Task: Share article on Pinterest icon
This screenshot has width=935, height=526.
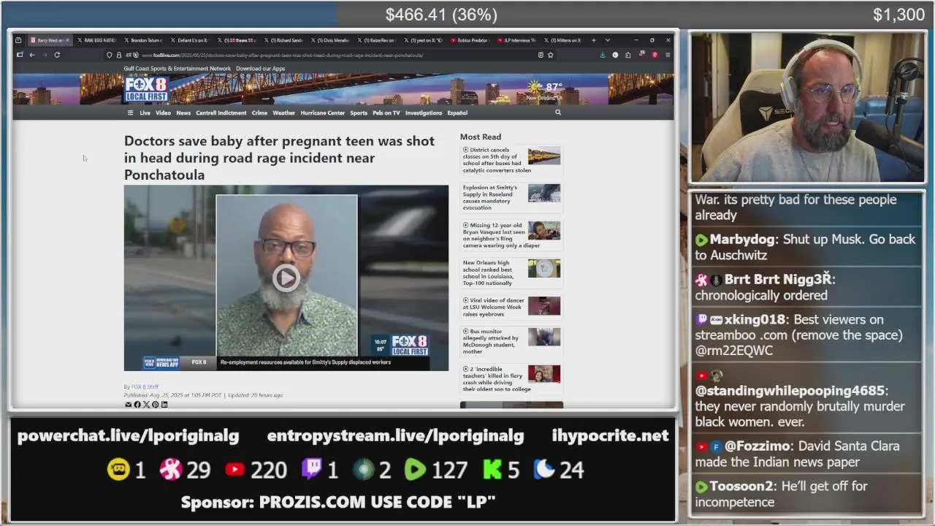Action: pos(155,405)
